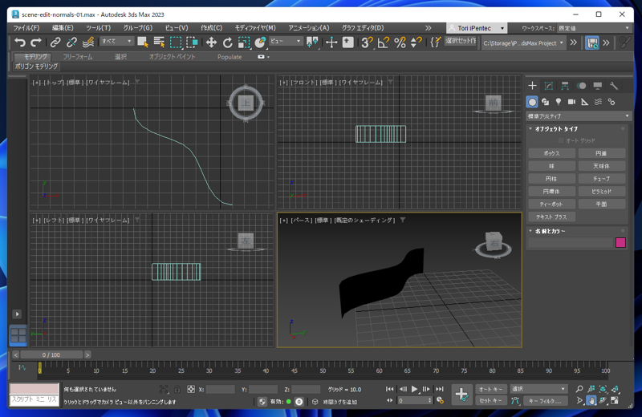The width and height of the screenshot is (642, 417).
Task: Click the ティーポット primitive button
Action: (x=551, y=204)
